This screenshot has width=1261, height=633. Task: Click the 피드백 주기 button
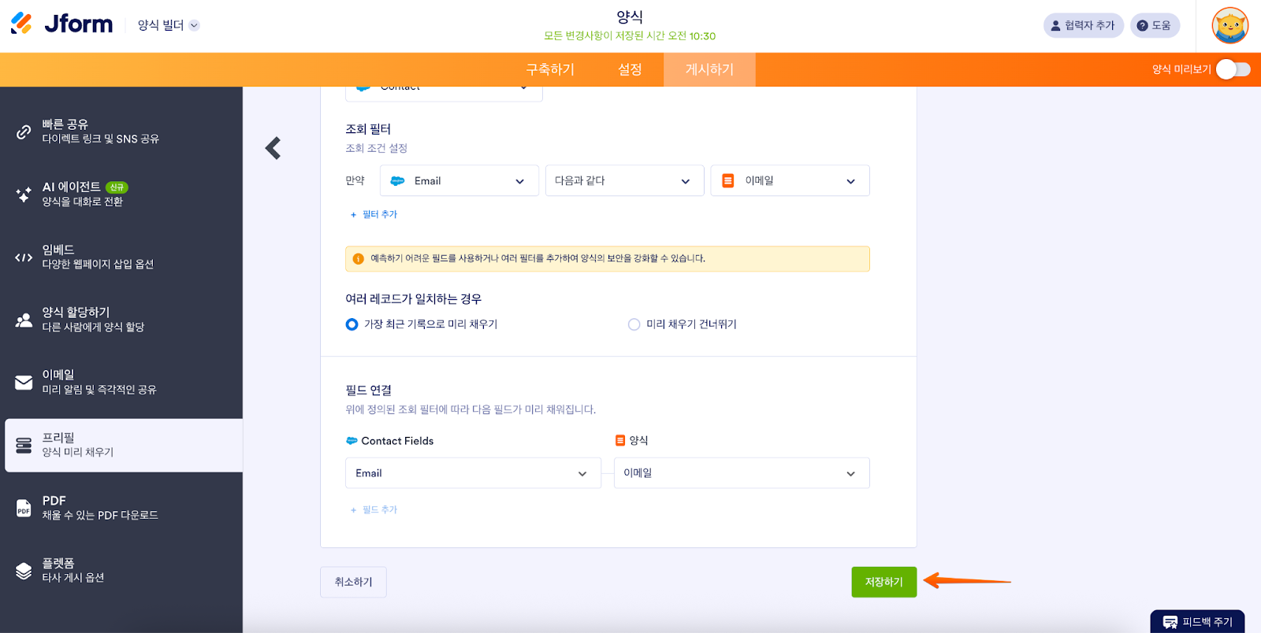(x=1197, y=622)
